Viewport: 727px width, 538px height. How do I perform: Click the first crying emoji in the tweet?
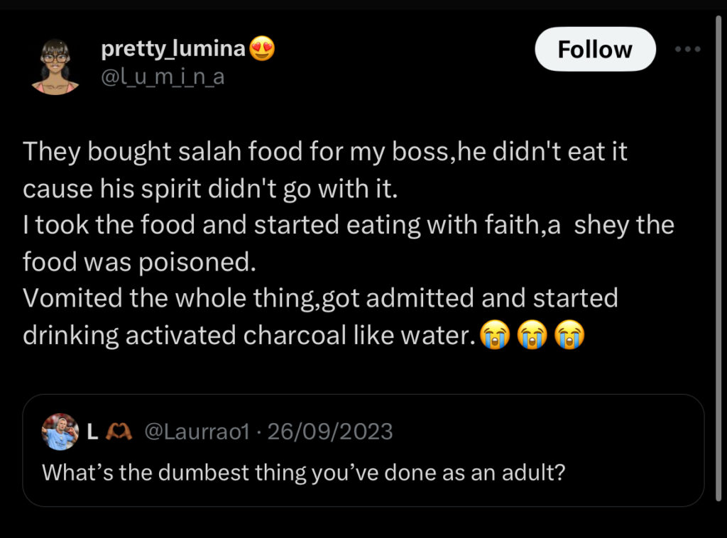pos(495,335)
